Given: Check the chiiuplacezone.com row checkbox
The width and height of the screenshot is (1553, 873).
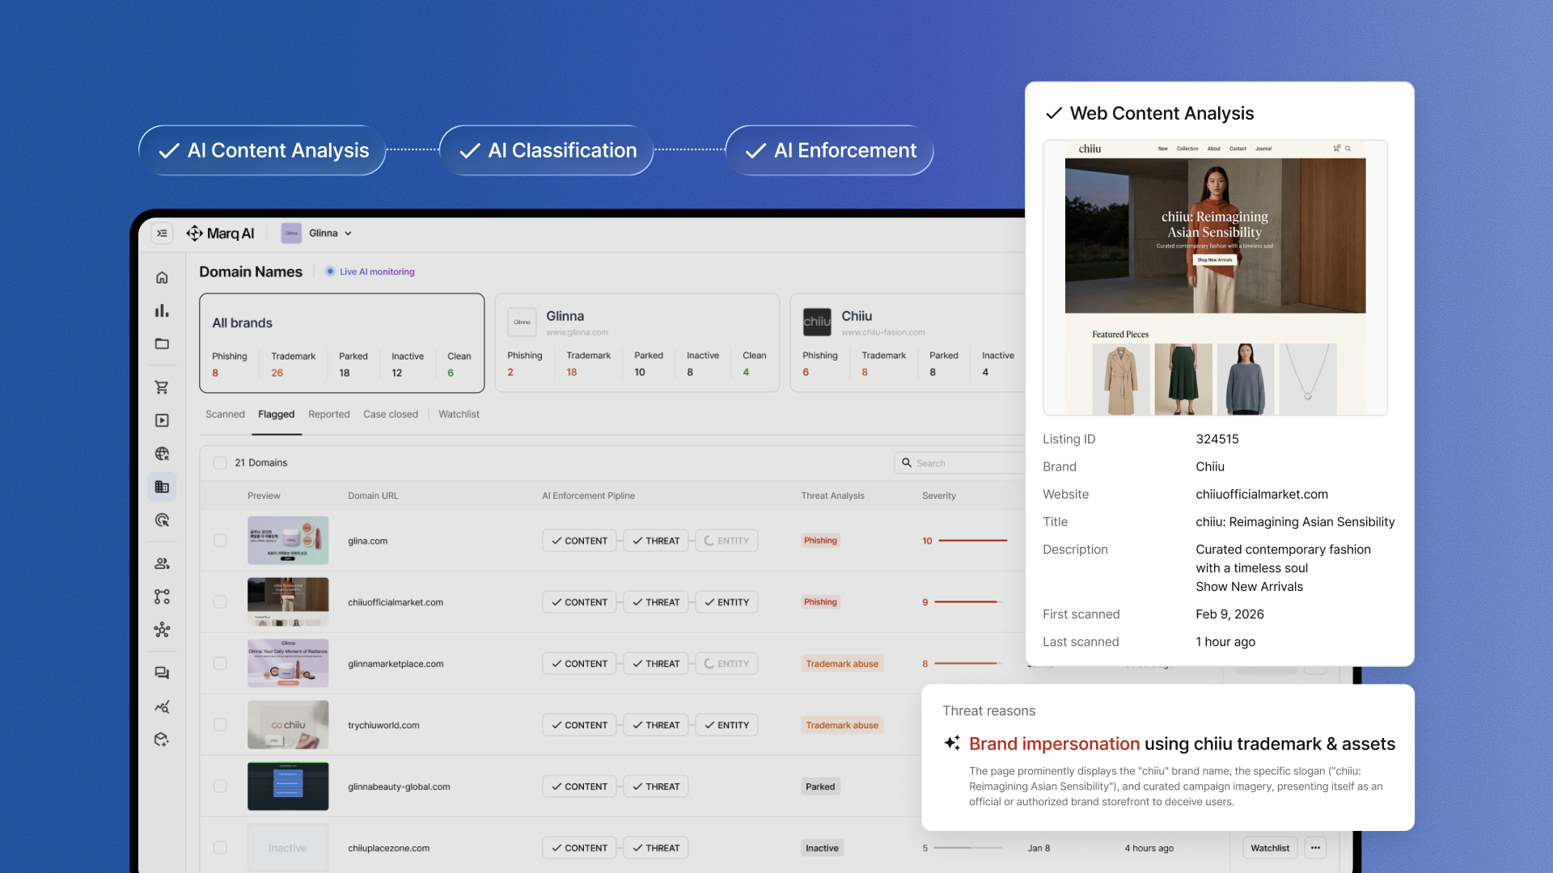Looking at the screenshot, I should [220, 848].
